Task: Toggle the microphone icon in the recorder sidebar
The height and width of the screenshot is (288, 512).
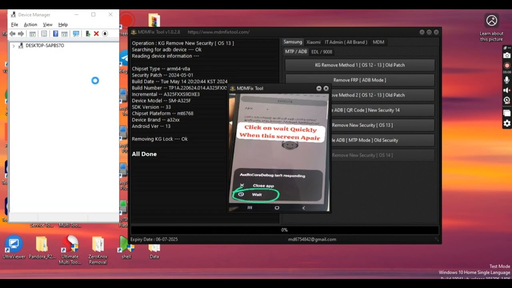Action: click(x=506, y=80)
